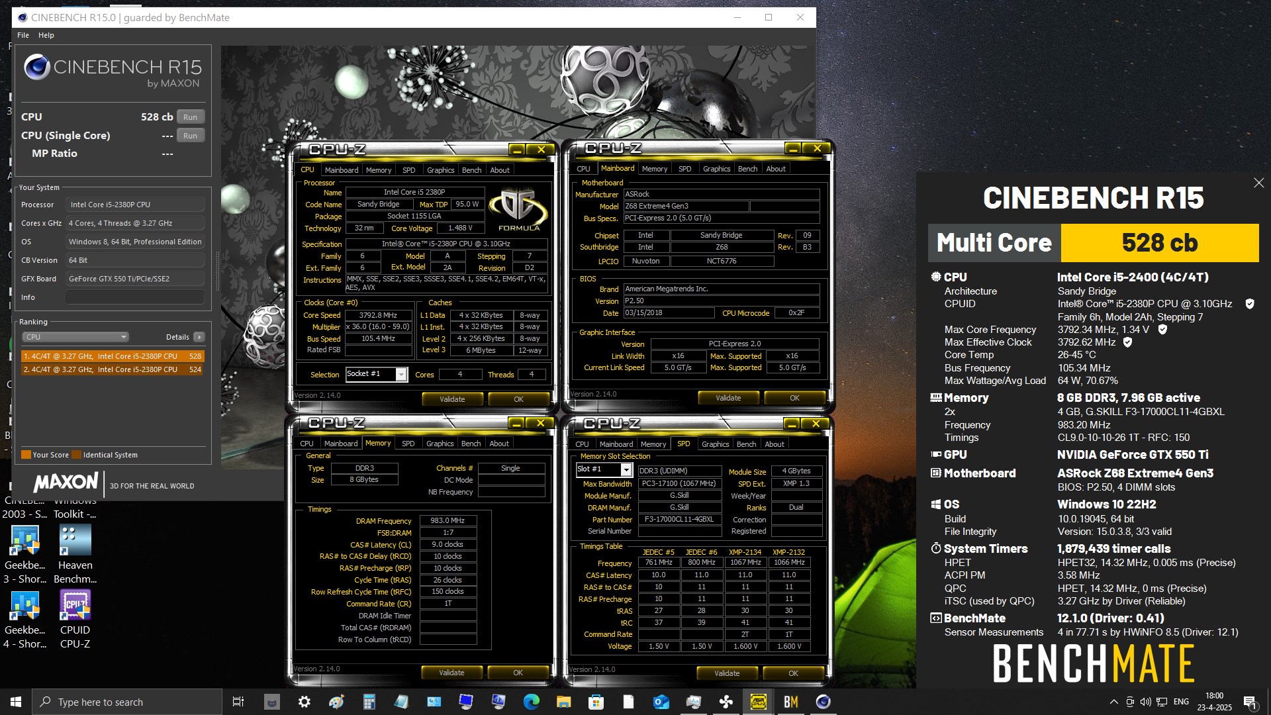Click the network tray icon

[1162, 702]
